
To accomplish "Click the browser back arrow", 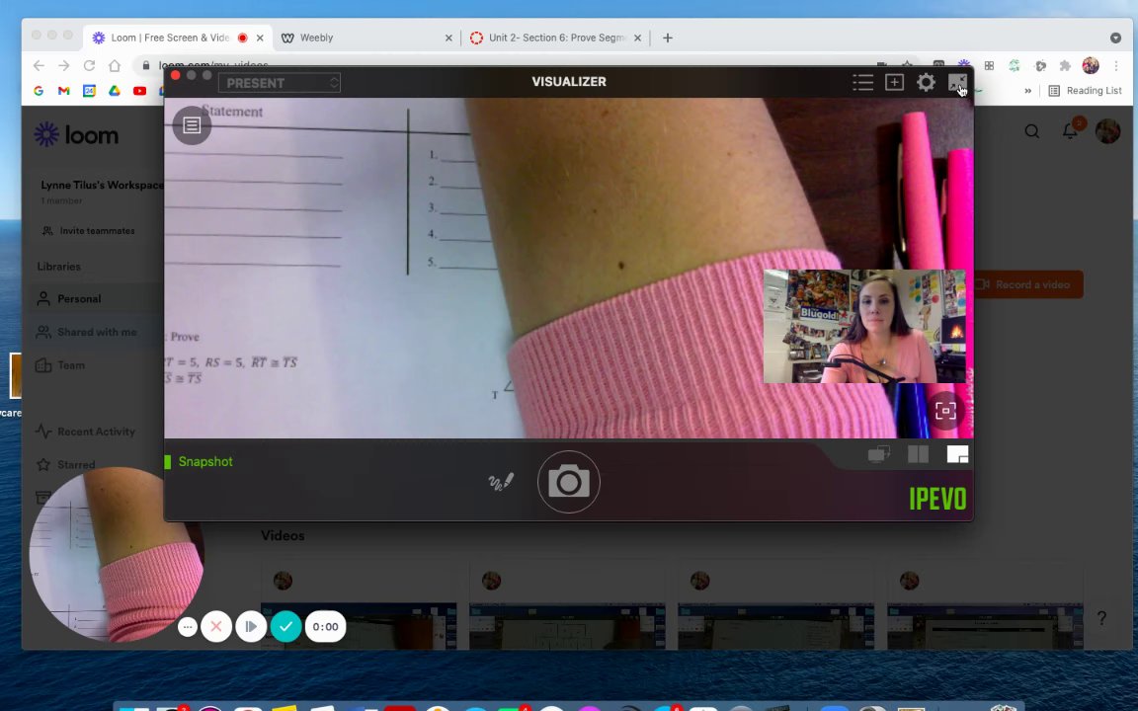I will point(40,65).
